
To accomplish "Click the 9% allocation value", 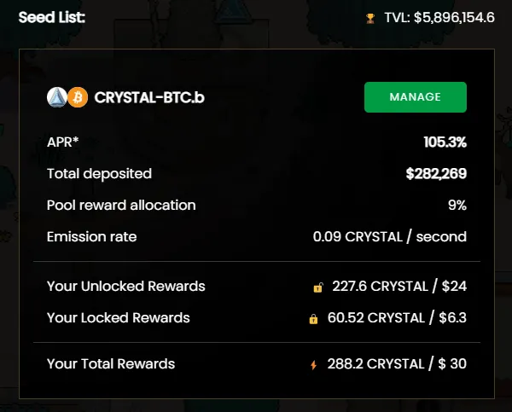I will click(x=457, y=205).
